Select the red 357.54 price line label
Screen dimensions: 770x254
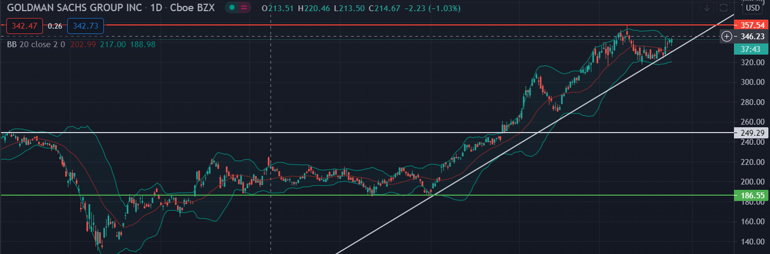pos(752,25)
